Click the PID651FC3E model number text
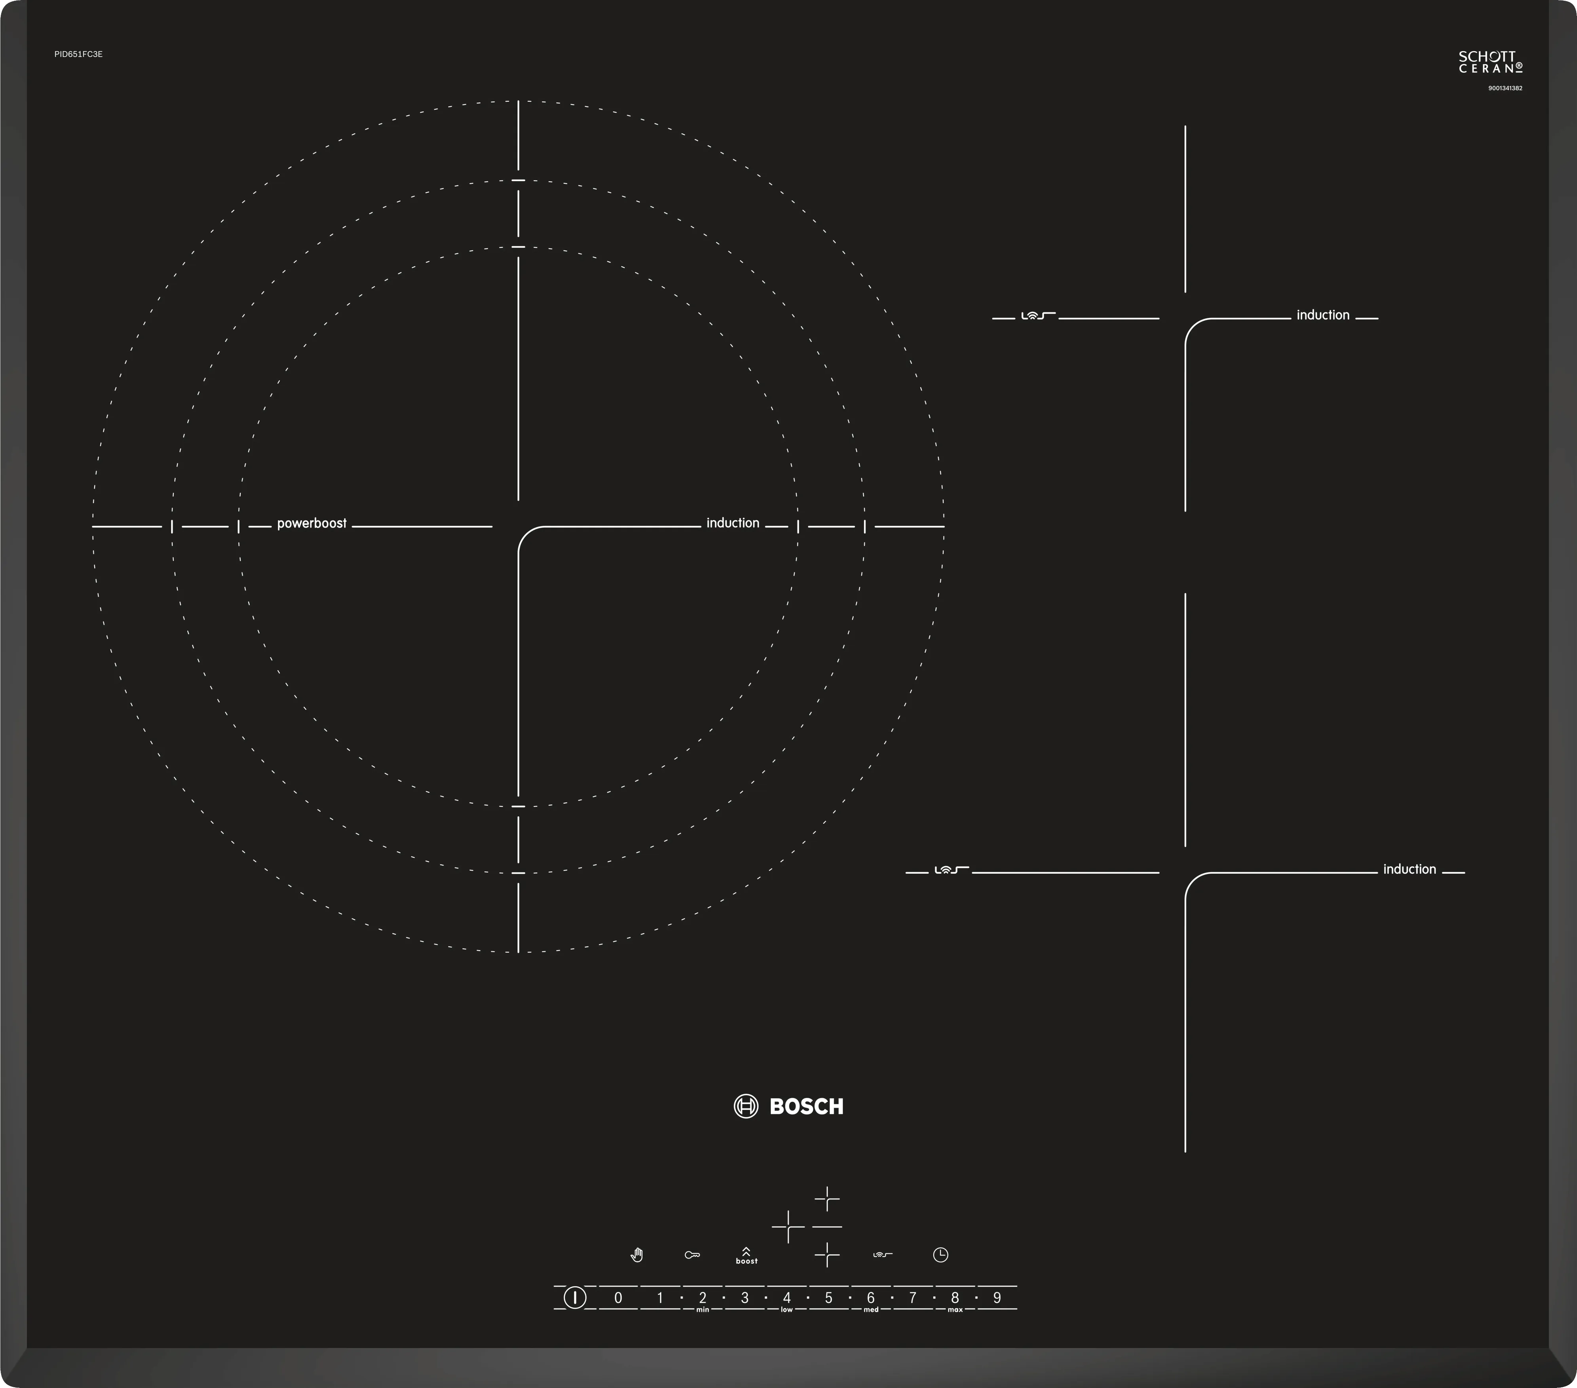This screenshot has height=1388, width=1577. click(x=78, y=54)
